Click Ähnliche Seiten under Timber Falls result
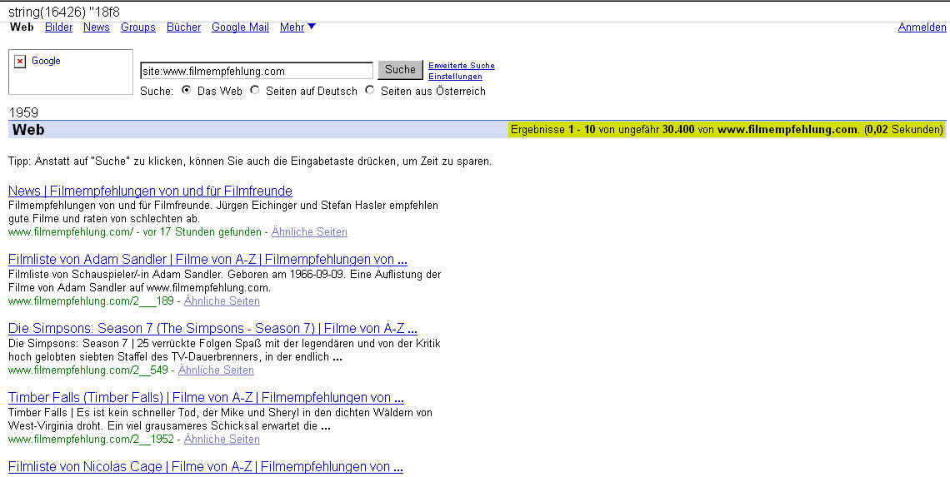This screenshot has width=950, height=477. [x=222, y=440]
